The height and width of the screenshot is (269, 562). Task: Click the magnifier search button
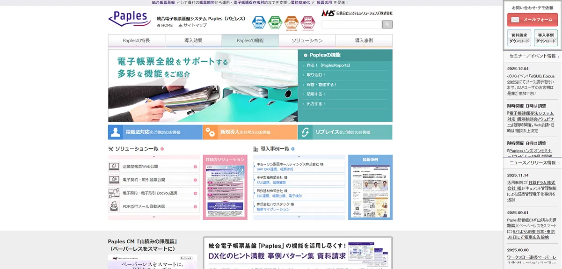(x=387, y=24)
